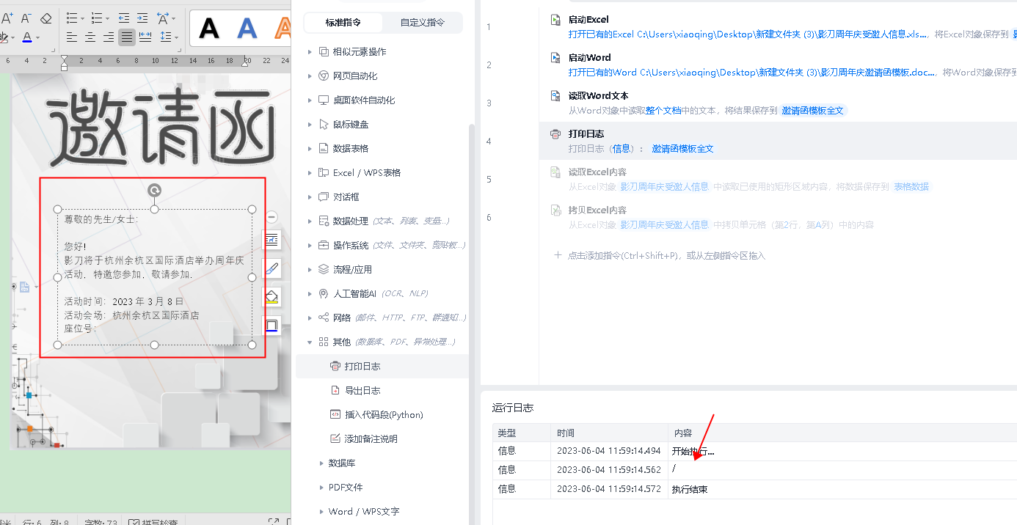
Task: Toggle right alignment button
Action: [x=109, y=37]
